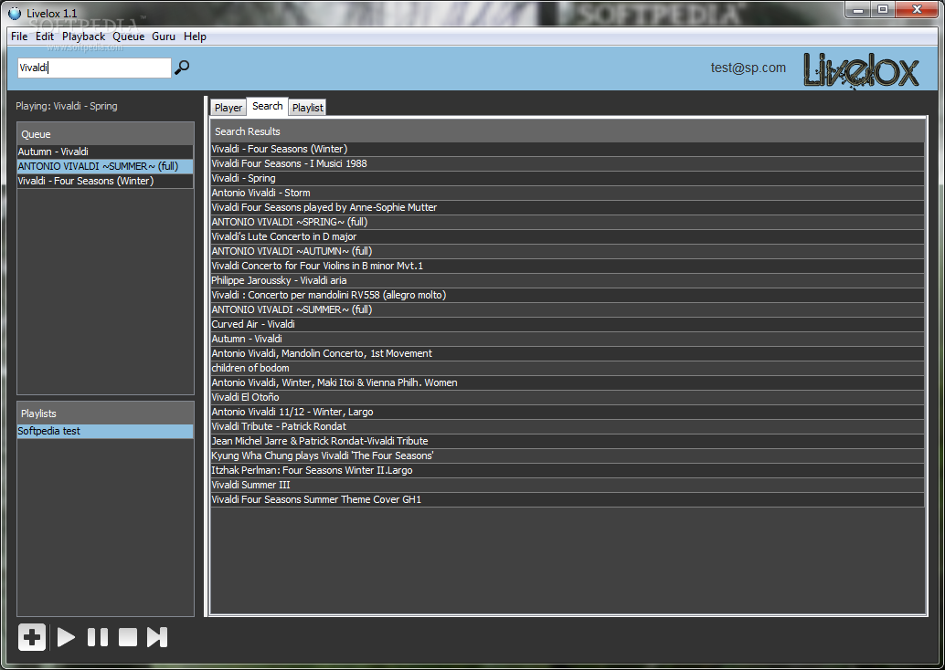
Task: Select 'Vivaldi - Four Seasons (Winter)' in the Queue
Action: pyautogui.click(x=105, y=181)
